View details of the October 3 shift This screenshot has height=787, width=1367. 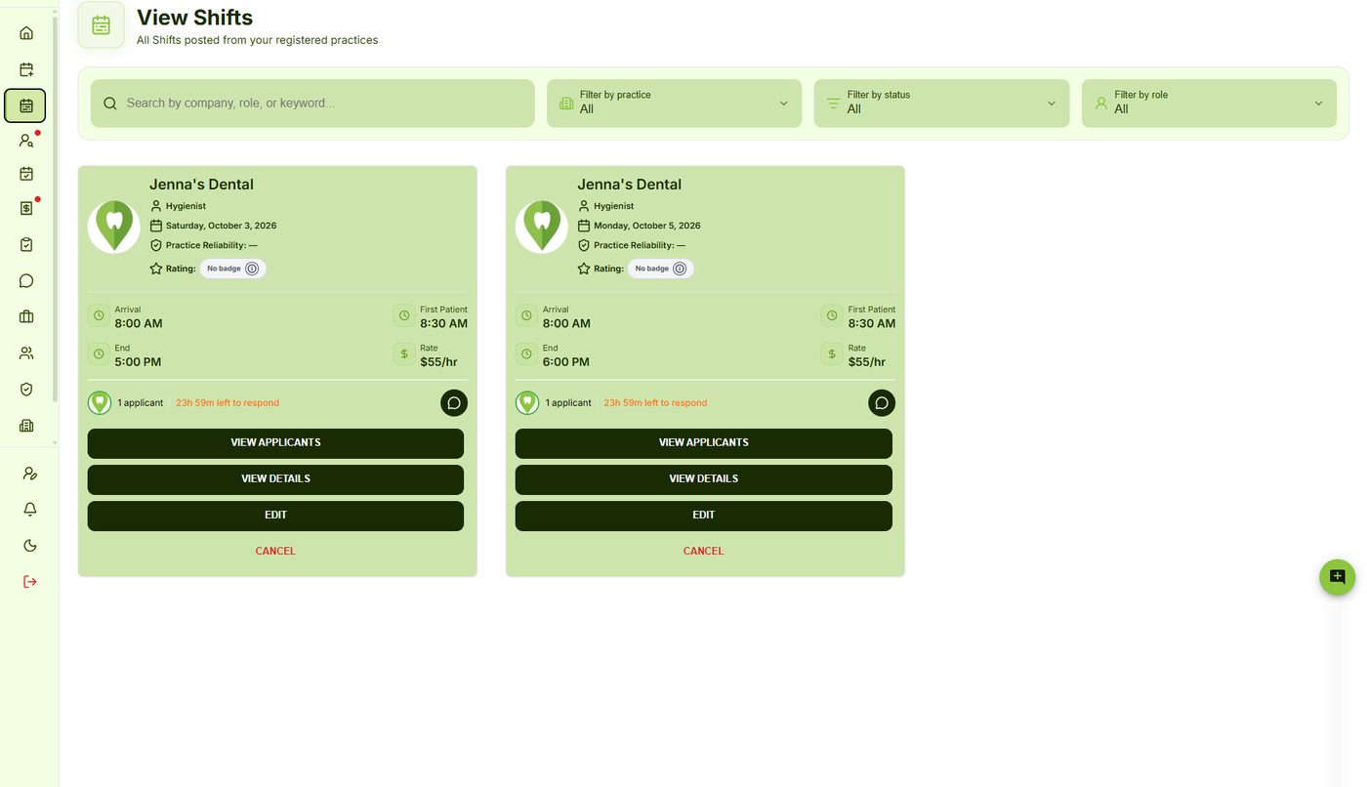275,479
